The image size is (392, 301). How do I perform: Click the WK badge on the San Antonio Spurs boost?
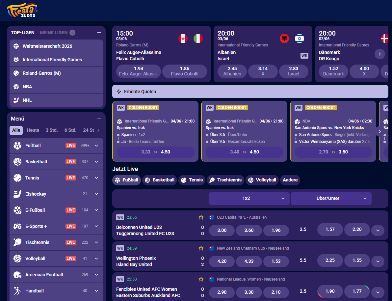tap(299, 108)
